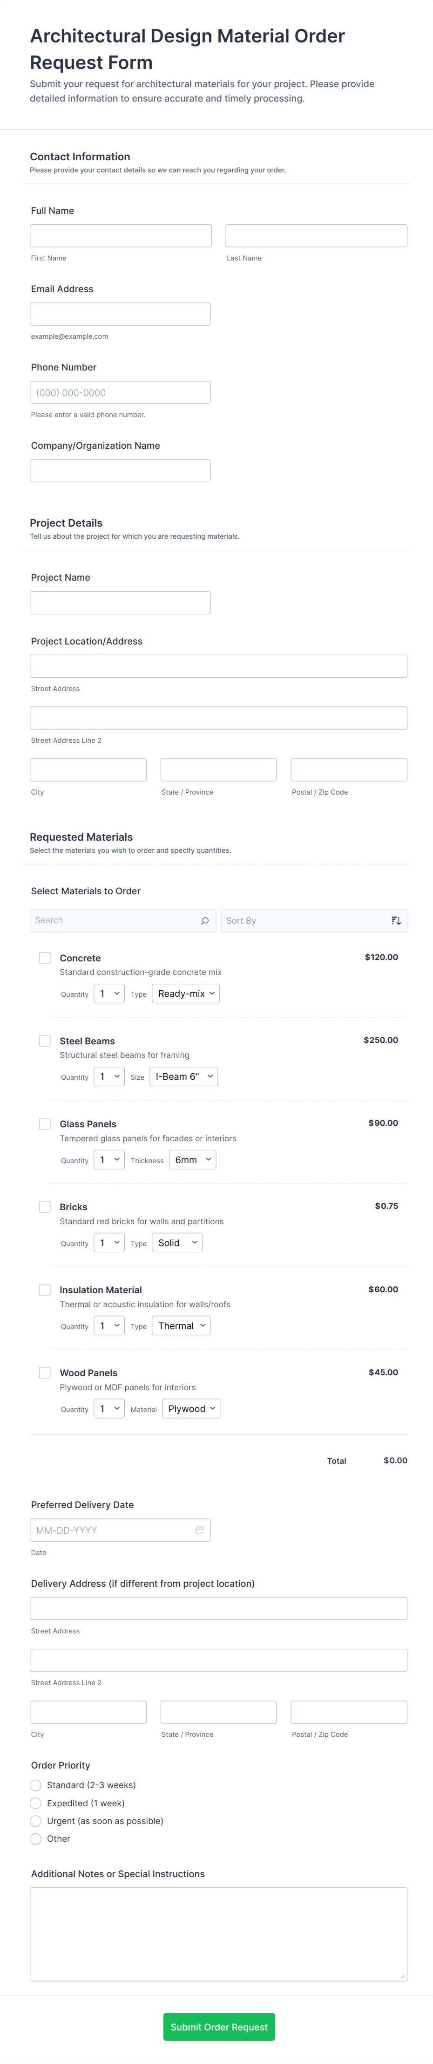
Task: Select the Steel Beams checkbox
Action: [45, 1040]
